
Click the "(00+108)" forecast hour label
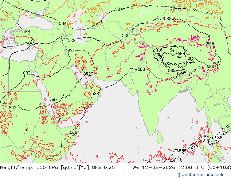click(x=219, y=167)
